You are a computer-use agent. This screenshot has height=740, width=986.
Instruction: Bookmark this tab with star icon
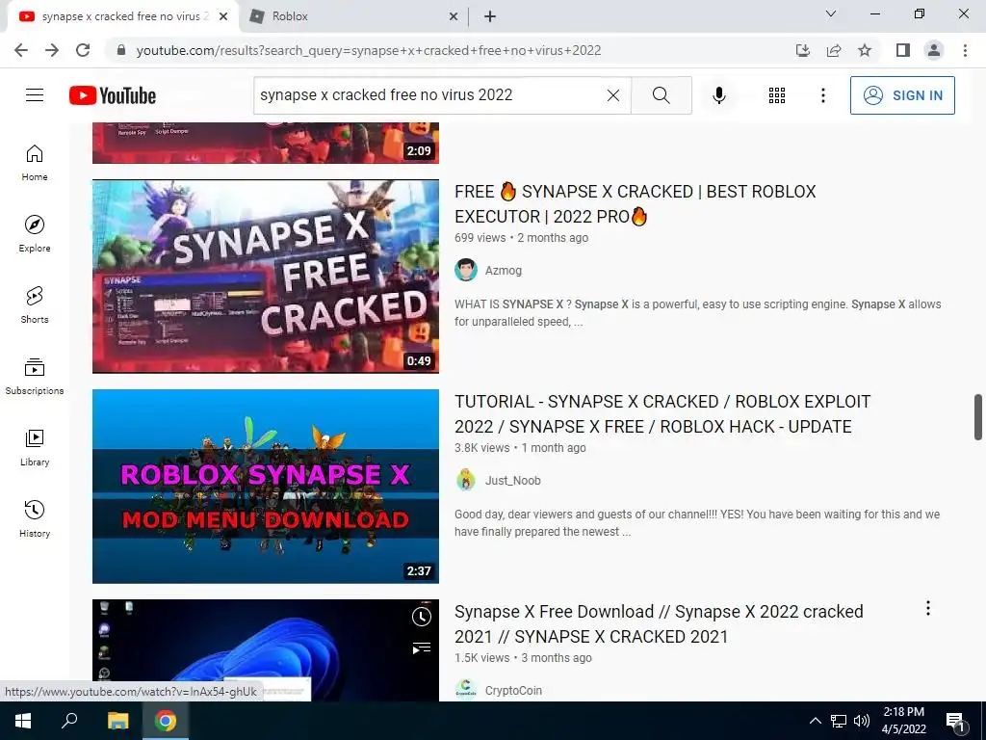(865, 50)
